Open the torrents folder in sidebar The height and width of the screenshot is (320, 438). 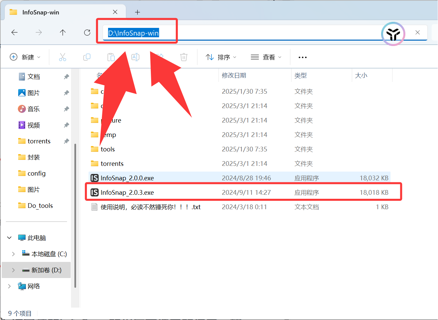pyautogui.click(x=39, y=141)
